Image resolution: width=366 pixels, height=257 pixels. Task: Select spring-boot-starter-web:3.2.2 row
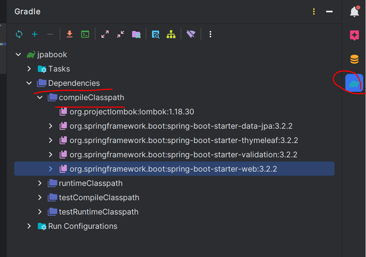point(174,169)
